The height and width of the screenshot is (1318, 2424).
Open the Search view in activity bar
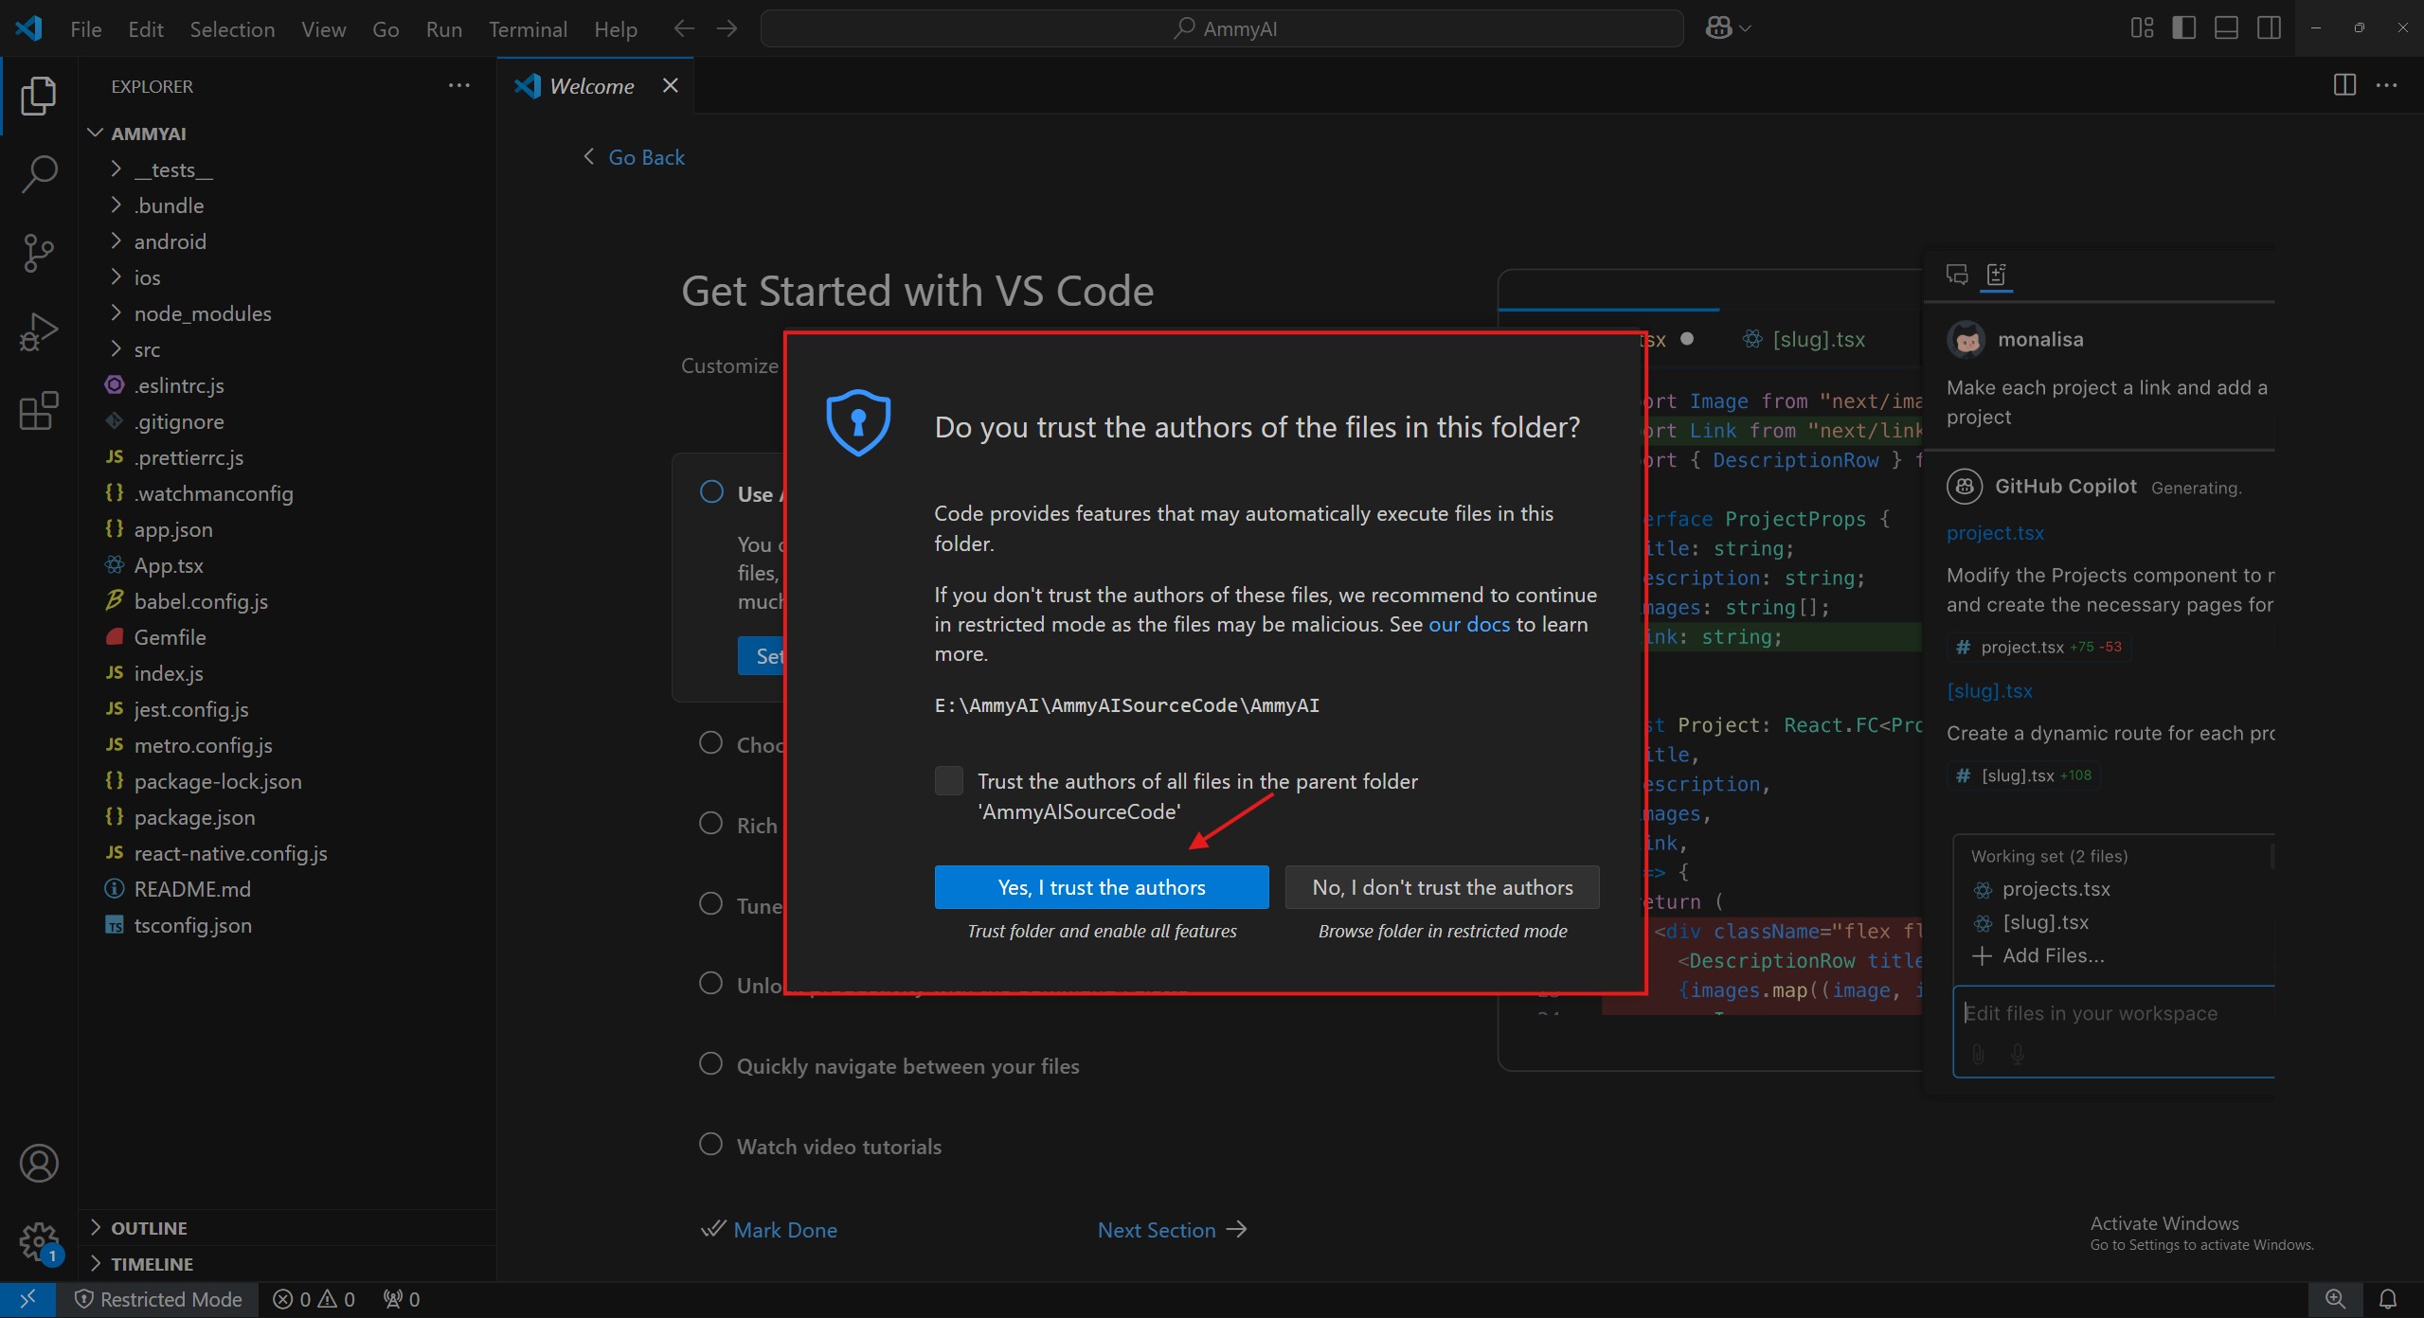(x=39, y=174)
